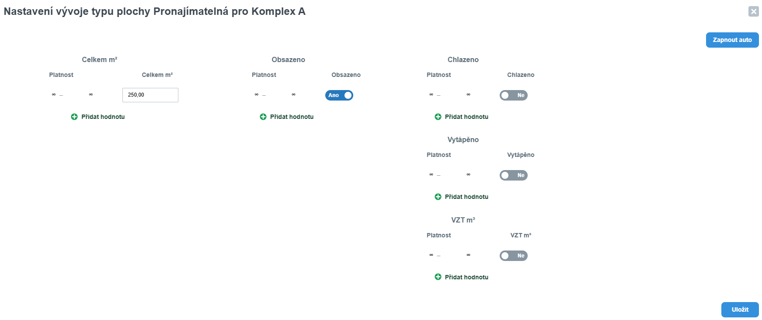Viewport: 762px width, 320px height.
Task: Open the Vytápěno validity start date
Action: tap(431, 174)
